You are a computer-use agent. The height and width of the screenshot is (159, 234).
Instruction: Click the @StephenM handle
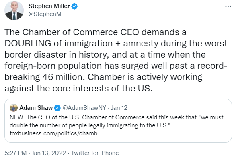coord(45,14)
